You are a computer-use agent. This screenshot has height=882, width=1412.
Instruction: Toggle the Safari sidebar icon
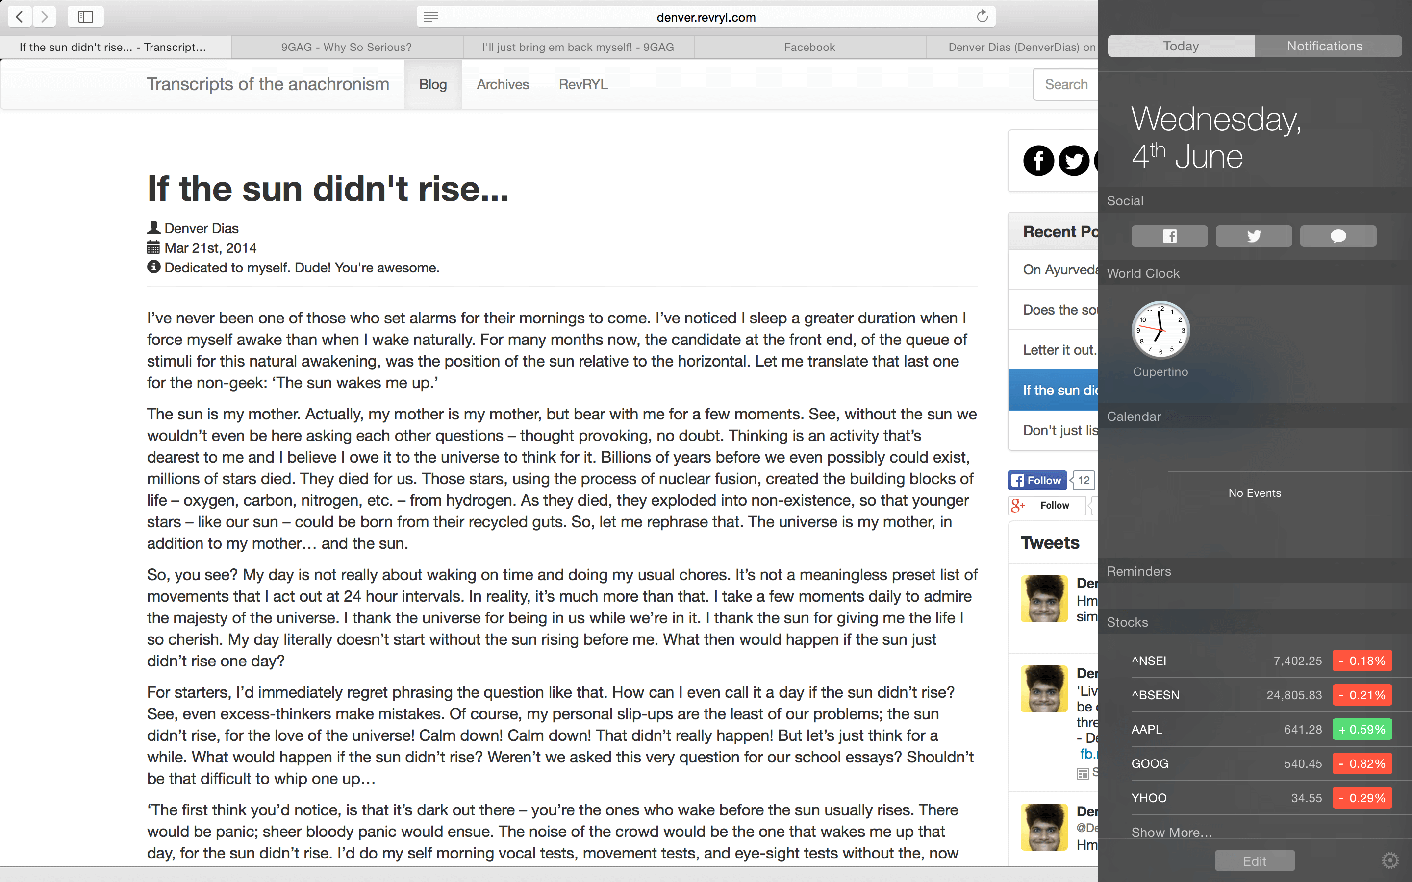point(86,17)
